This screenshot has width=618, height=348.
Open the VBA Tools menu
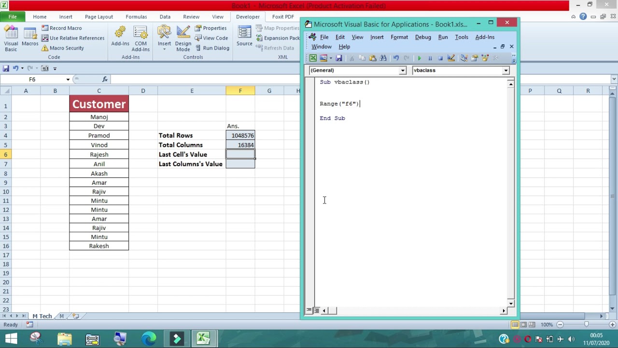point(462,37)
